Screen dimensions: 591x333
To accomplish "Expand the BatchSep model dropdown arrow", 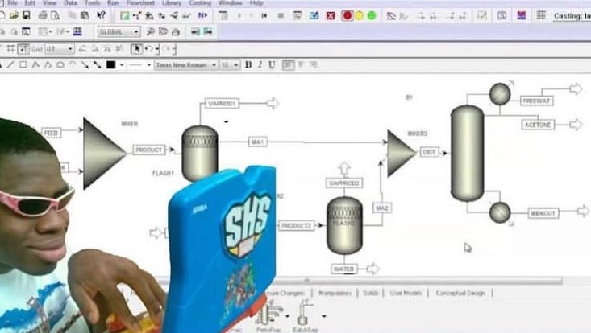I will (323, 316).
